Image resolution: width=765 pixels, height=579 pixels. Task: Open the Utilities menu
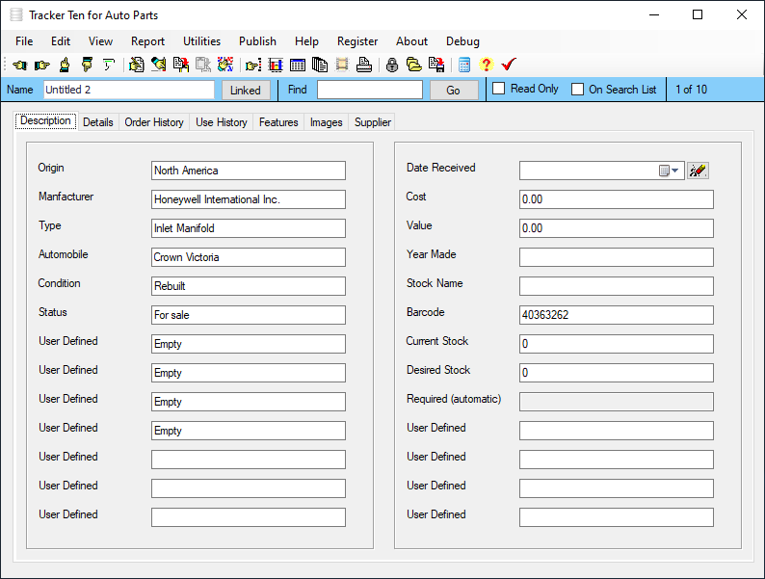click(201, 41)
